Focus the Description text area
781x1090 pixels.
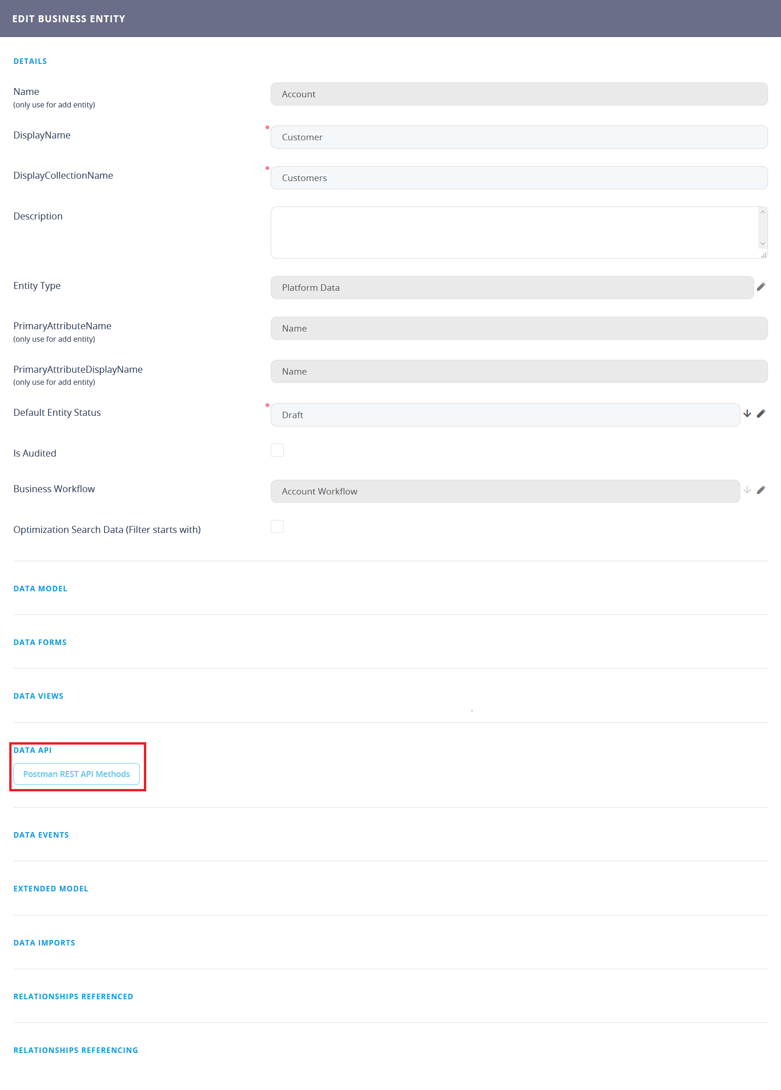514,233
